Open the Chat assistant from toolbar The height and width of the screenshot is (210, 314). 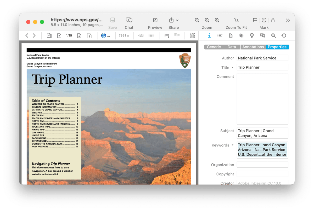pyautogui.click(x=129, y=20)
